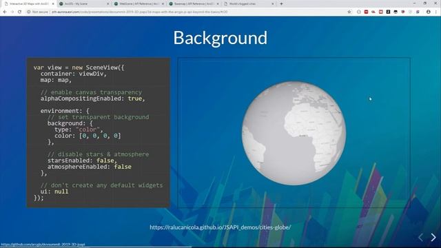Image resolution: width=441 pixels, height=248 pixels.
Task: Click the code line 'ui: null'
Action: click(54, 192)
